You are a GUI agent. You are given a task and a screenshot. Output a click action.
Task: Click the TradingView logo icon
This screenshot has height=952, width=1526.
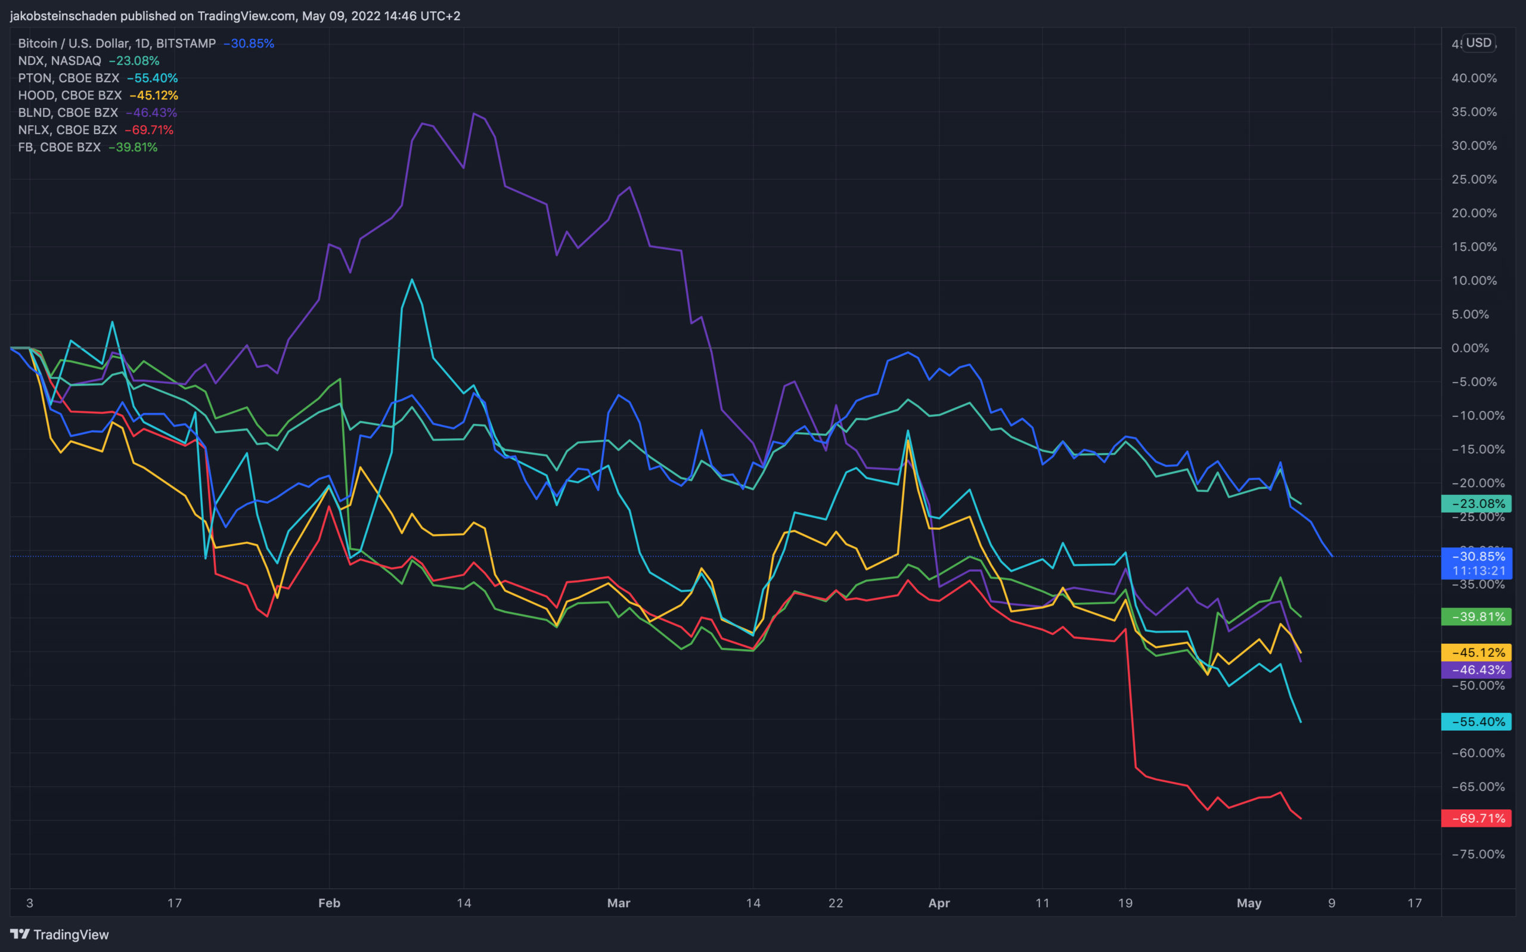(20, 934)
